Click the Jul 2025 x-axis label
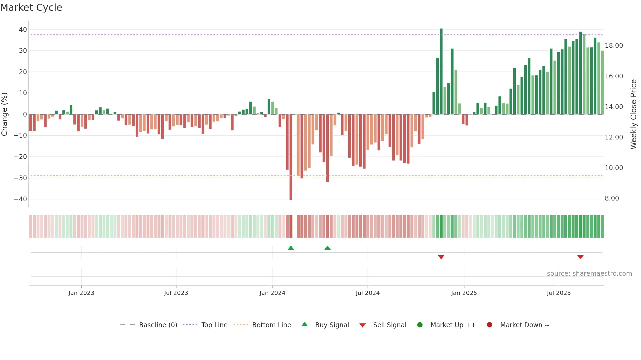 [x=559, y=293]
